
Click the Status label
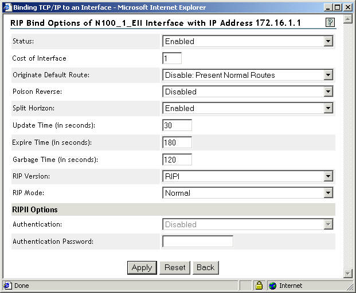(23, 41)
